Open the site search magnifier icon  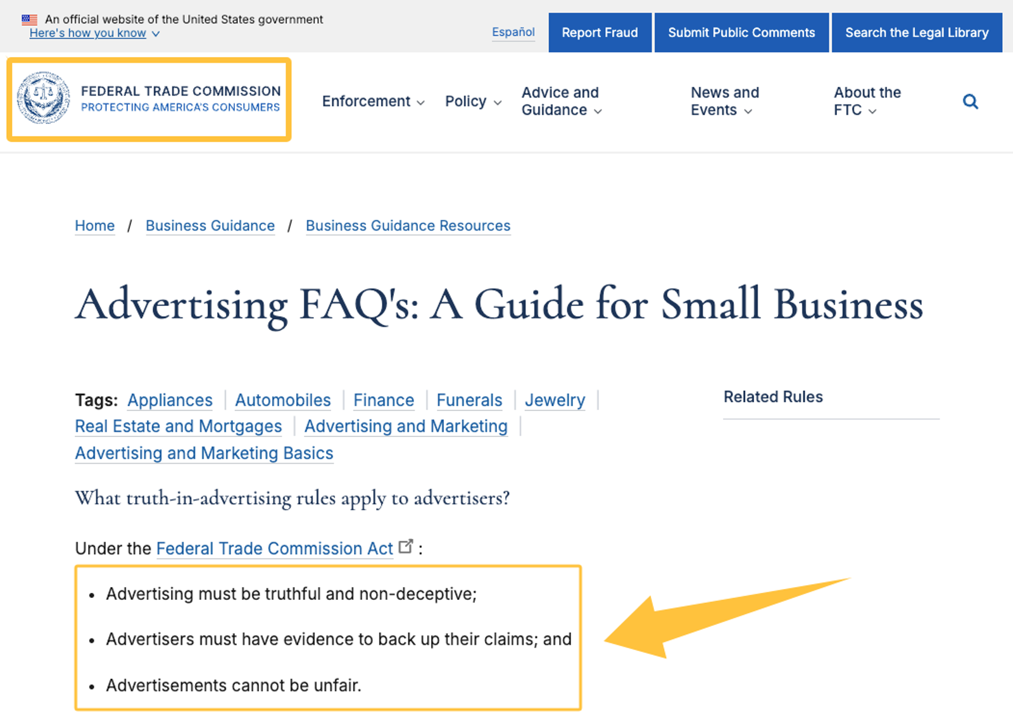[970, 101]
